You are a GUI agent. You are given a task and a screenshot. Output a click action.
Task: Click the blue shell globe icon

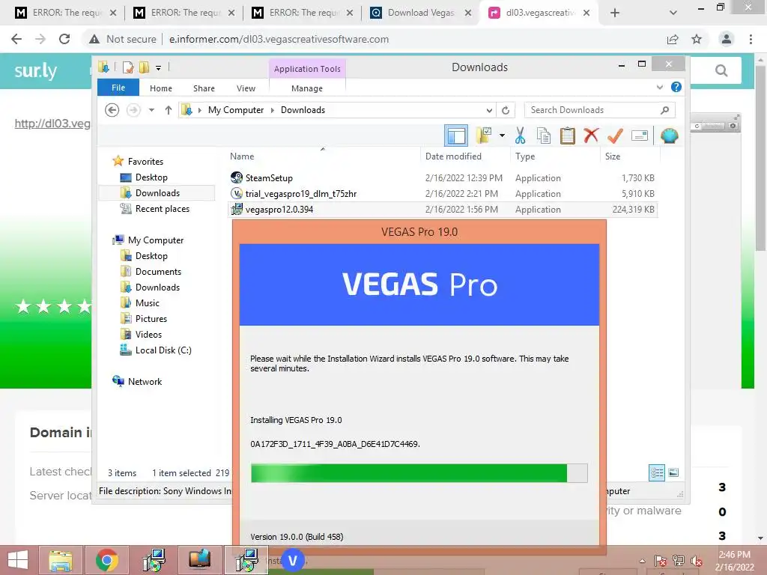click(x=669, y=136)
